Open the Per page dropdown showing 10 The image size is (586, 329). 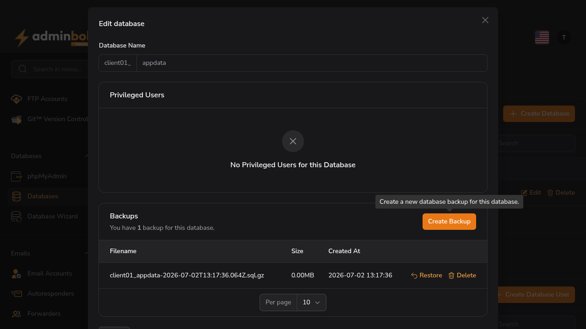(x=311, y=302)
